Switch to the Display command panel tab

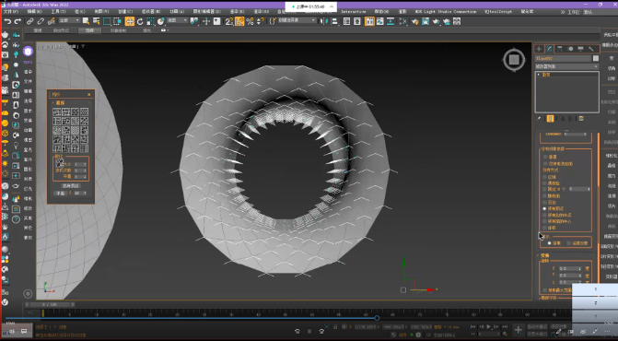click(x=580, y=49)
